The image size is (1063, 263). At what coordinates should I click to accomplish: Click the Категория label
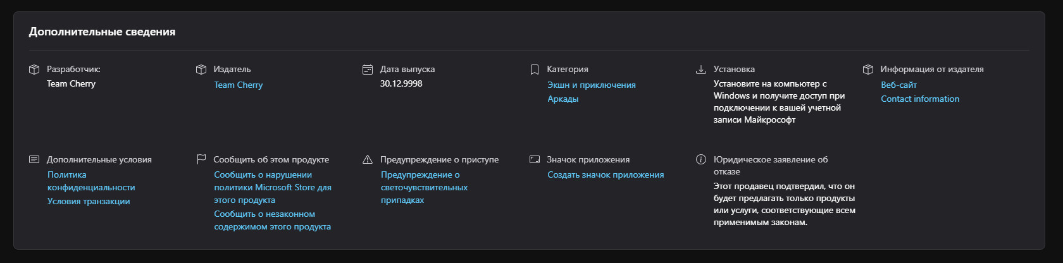568,70
